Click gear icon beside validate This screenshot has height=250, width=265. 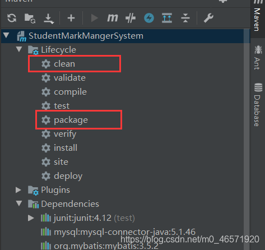pyautogui.click(x=46, y=78)
